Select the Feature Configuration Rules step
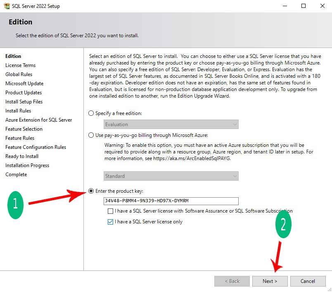The height and width of the screenshot is (292, 332). 36,147
